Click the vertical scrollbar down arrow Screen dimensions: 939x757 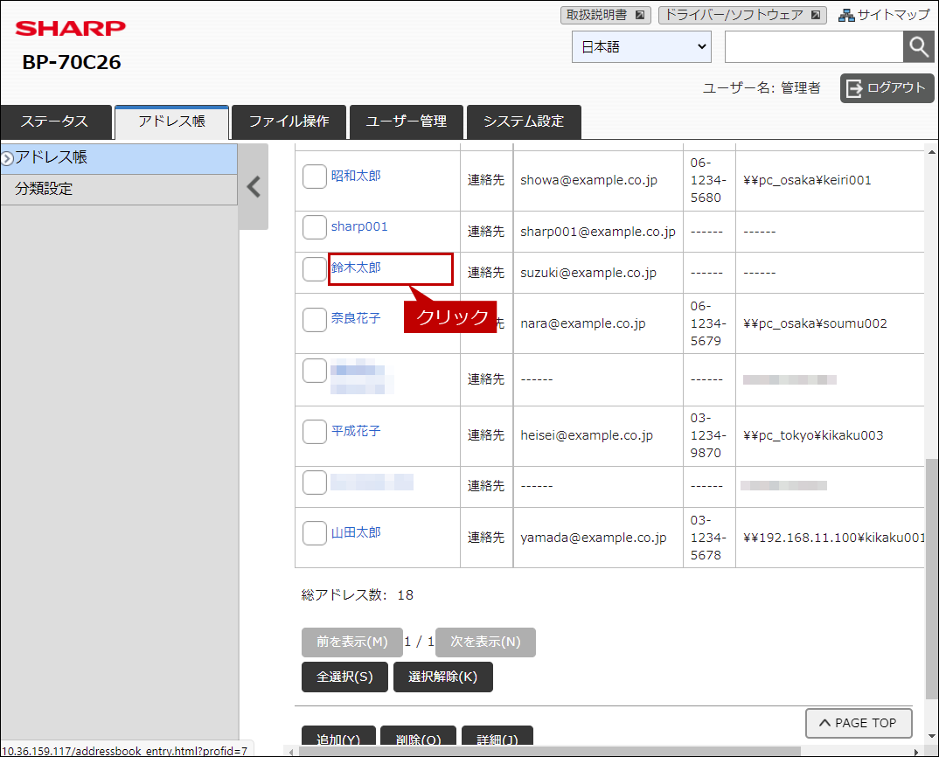click(931, 736)
